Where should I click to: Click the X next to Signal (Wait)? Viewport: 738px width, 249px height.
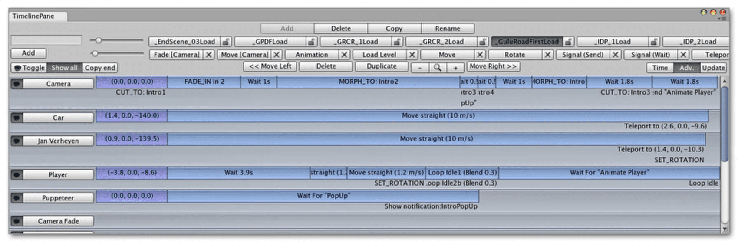coord(683,55)
